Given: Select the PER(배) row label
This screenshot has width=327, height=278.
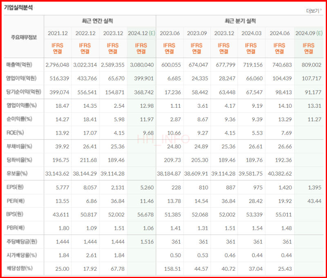Looking at the screenshot, I should point(16,201).
